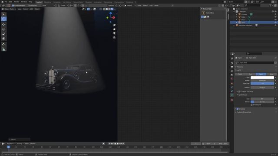Hide the Camera object with its eye icon
The image size is (278, 156).
(275, 14)
